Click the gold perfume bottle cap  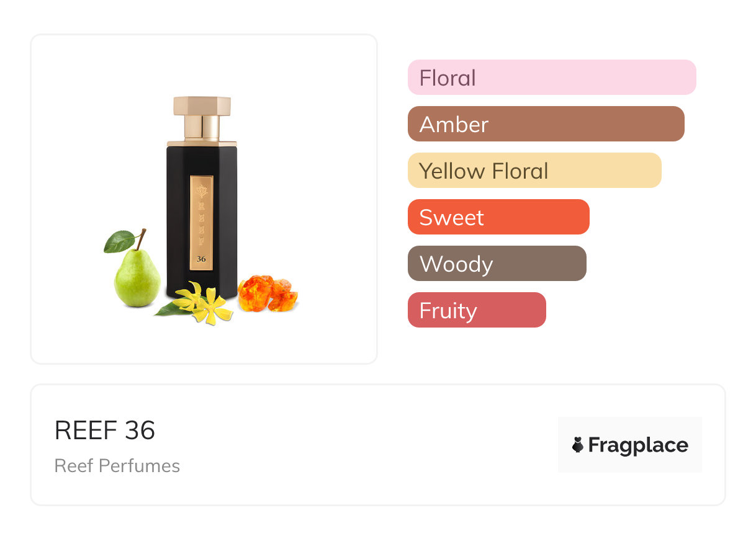click(x=202, y=117)
